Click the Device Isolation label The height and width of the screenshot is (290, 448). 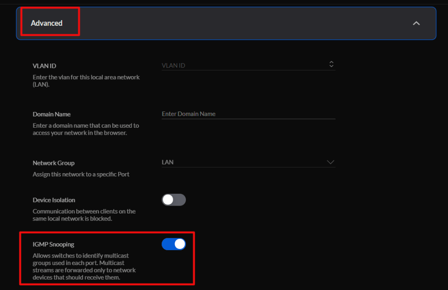54,200
